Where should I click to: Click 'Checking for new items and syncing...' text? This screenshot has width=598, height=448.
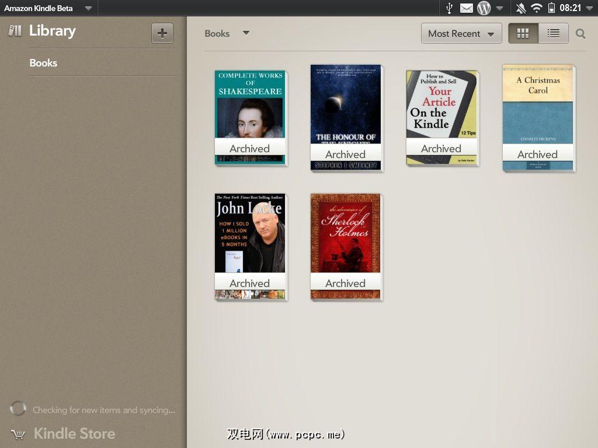tap(104, 410)
